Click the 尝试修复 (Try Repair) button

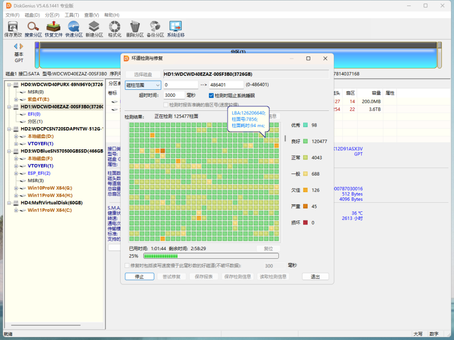[x=172, y=276]
